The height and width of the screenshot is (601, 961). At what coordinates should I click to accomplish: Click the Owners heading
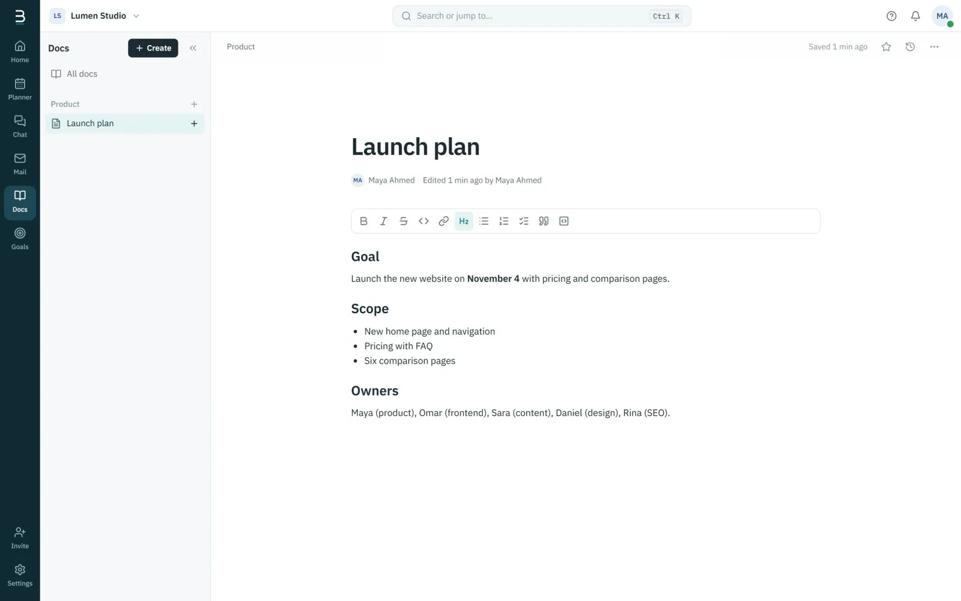coord(375,391)
